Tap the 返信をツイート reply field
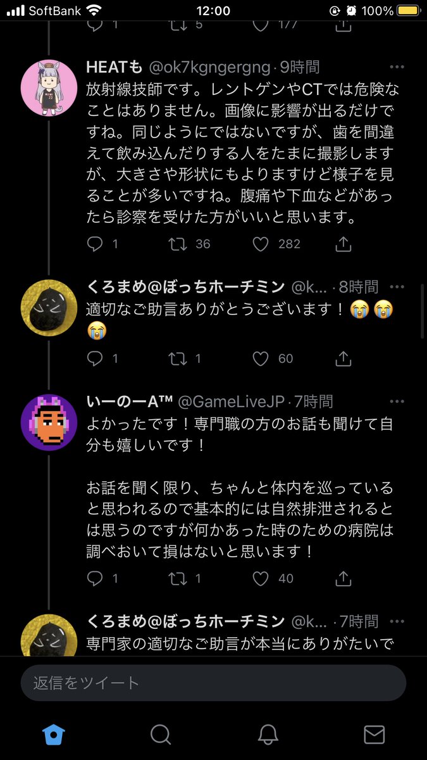 pos(213,683)
